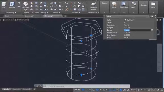Click the Clean Screen status icon
This screenshot has width=164, height=92.
(158, 90)
